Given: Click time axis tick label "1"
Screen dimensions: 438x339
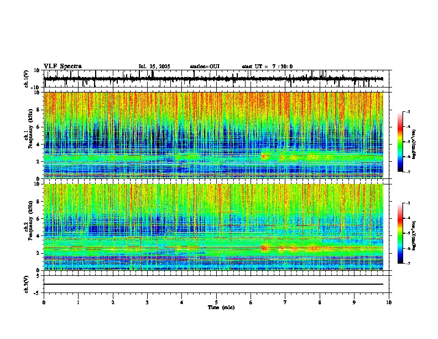Looking at the screenshot, I should (78, 302).
